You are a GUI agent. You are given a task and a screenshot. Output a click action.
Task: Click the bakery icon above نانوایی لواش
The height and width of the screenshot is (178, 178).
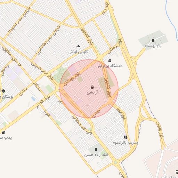78,47
